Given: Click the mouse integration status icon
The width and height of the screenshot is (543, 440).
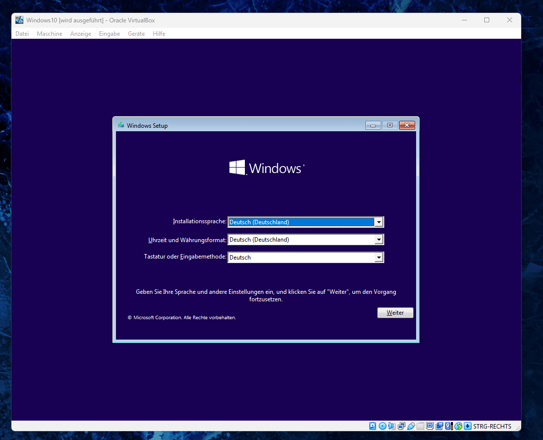Looking at the screenshot, I should [x=458, y=426].
